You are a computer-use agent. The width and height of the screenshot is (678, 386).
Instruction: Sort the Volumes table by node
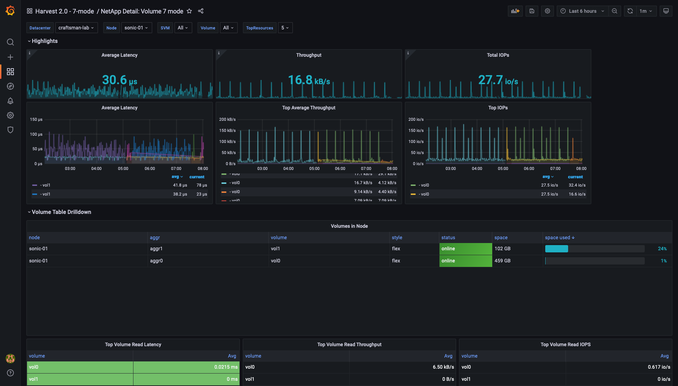(34, 237)
